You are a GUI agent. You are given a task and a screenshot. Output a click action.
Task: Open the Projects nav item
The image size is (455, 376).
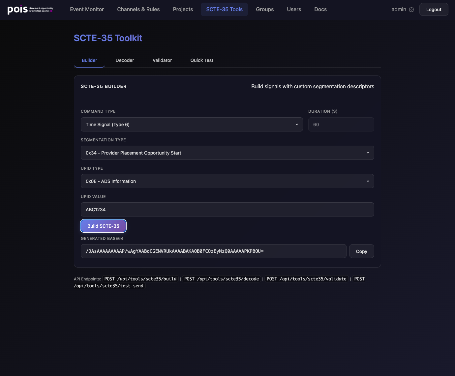183,9
